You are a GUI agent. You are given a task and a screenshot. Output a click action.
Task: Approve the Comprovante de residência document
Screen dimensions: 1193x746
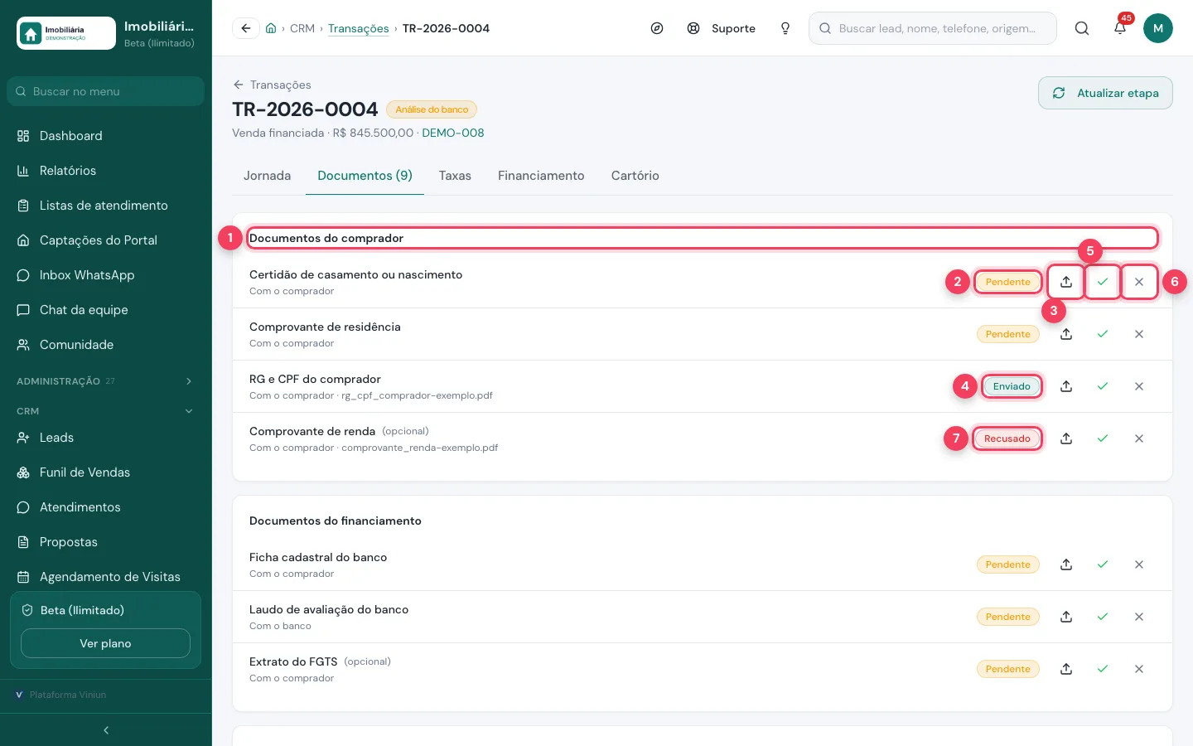pyautogui.click(x=1103, y=334)
